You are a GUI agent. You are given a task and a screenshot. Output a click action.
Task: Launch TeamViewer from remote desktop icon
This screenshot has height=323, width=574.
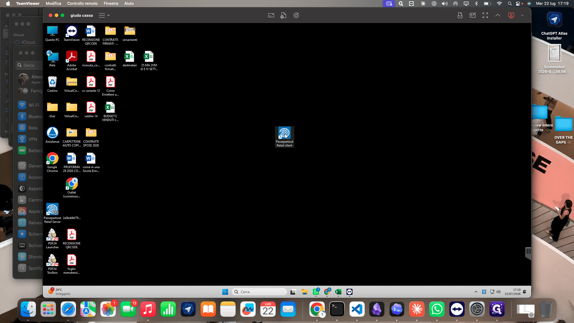71,33
